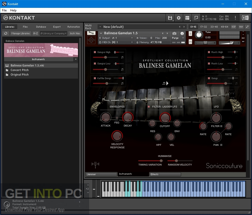This screenshot has height=215, width=252.
Task: Toggle Roots High enable square
Action: click(x=209, y=52)
